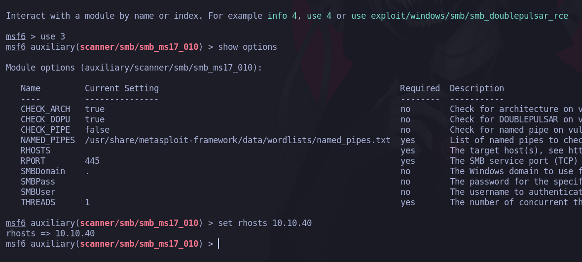Click the CHECK_PIPE false setting
The height and width of the screenshot is (262, 582).
97,129
